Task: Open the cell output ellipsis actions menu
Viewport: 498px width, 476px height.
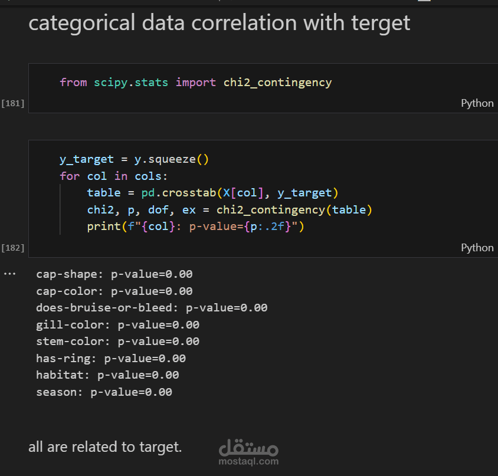Action: 9,274
